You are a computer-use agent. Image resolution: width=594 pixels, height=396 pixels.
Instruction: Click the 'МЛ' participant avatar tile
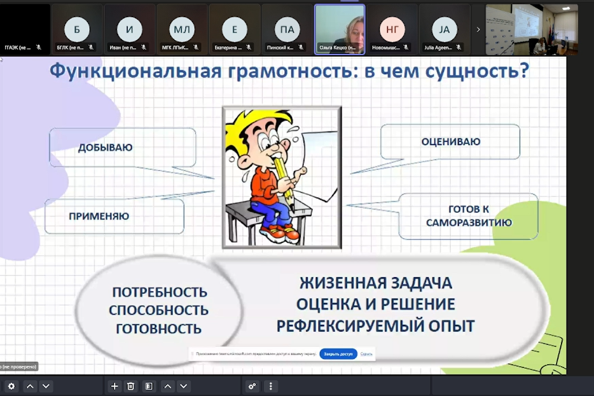182,29
